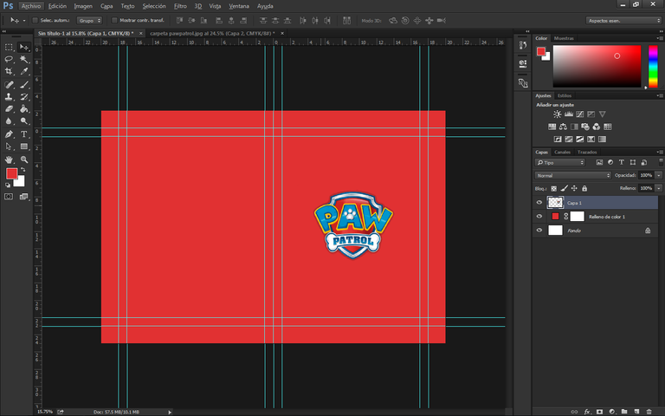Hide the Capa 1 layer
The width and height of the screenshot is (665, 416).
(x=539, y=203)
